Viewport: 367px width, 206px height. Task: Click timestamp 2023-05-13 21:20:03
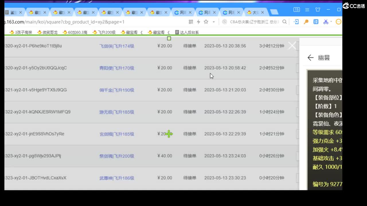[225, 90]
